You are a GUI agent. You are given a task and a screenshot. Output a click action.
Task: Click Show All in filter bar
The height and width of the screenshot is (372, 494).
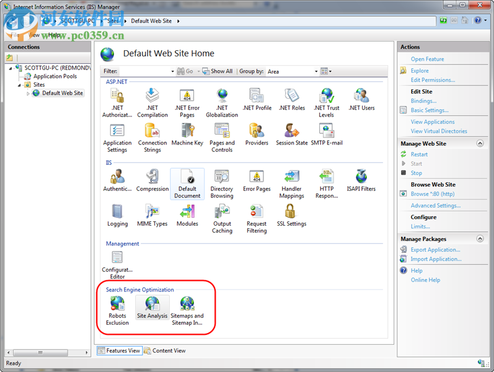pos(218,71)
